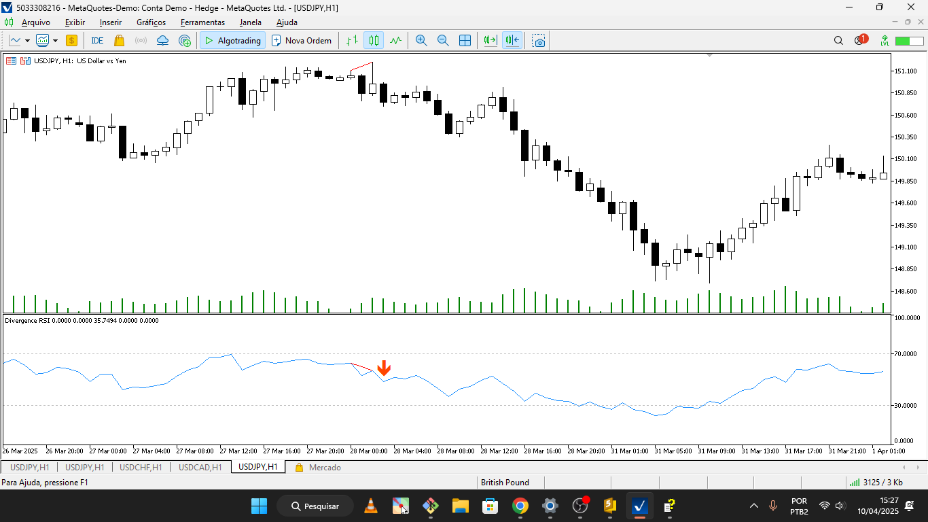This screenshot has height=522, width=928.
Task: Toggle the chart shift indent button
Action: [512, 40]
